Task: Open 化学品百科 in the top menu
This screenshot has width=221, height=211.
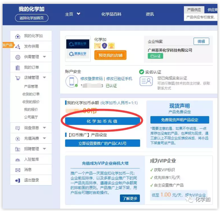Action: coord(111,14)
